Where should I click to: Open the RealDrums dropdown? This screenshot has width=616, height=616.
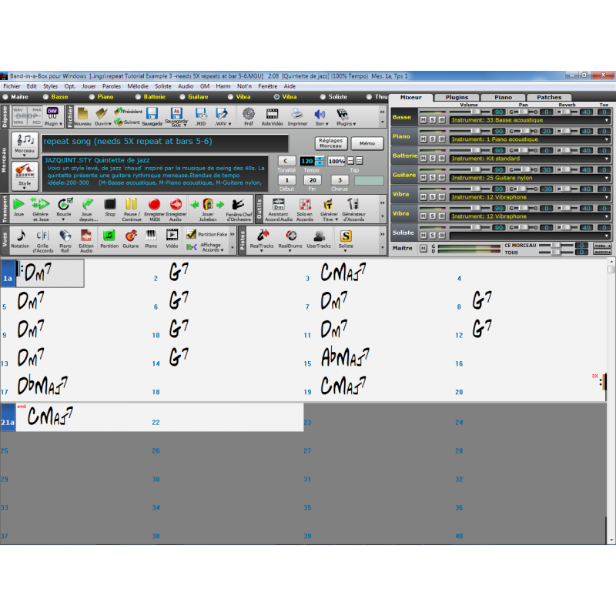pyautogui.click(x=290, y=251)
